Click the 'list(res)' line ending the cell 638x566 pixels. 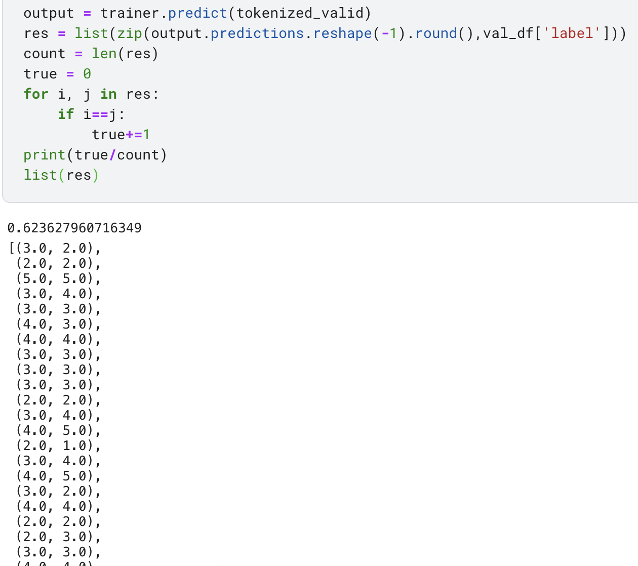click(61, 175)
